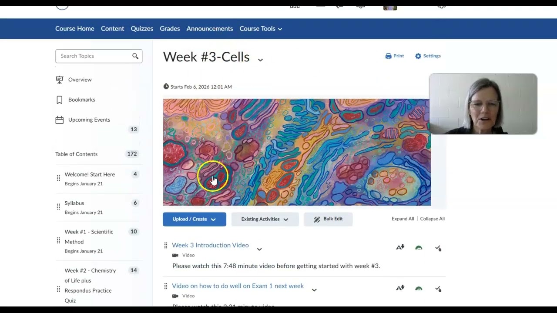Go to Course Home in the navbar
The width and height of the screenshot is (557, 313).
[75, 29]
